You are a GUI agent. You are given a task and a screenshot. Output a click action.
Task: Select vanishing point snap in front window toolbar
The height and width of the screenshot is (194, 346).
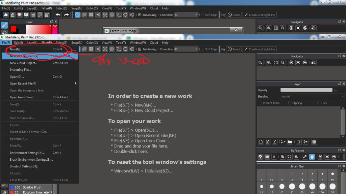click(98, 49)
